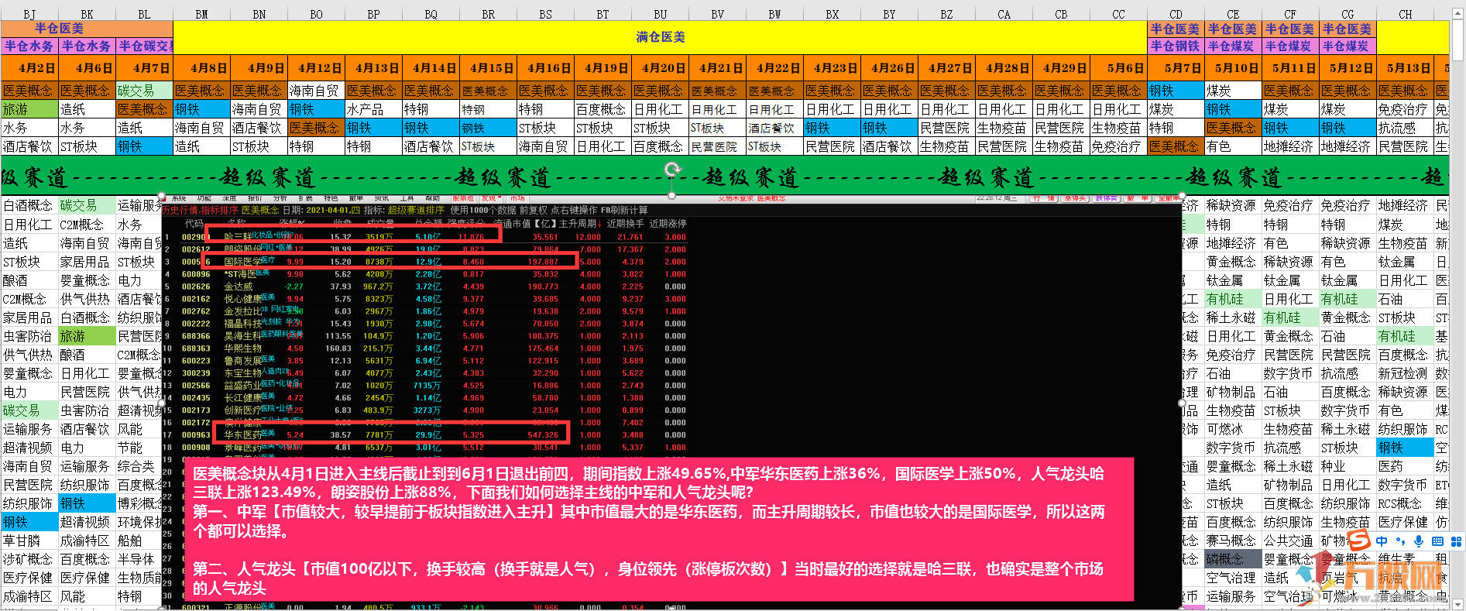Select column header BX

click(832, 14)
